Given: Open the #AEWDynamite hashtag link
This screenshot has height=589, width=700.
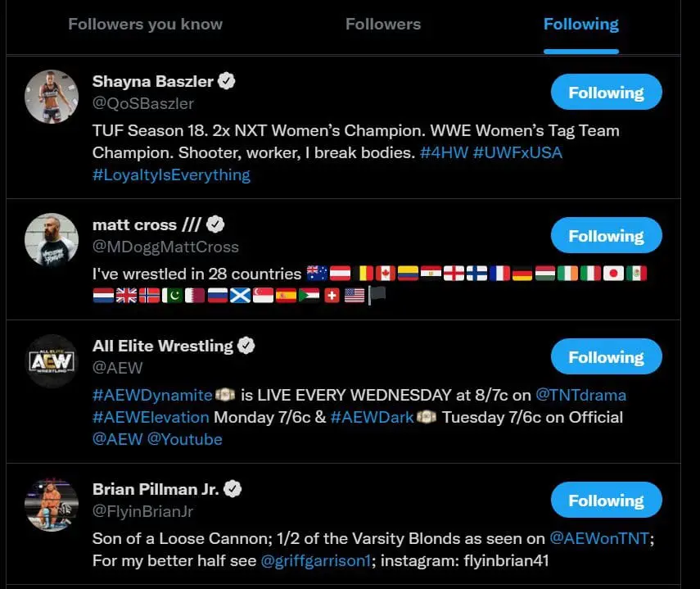Looking at the screenshot, I should click(152, 395).
